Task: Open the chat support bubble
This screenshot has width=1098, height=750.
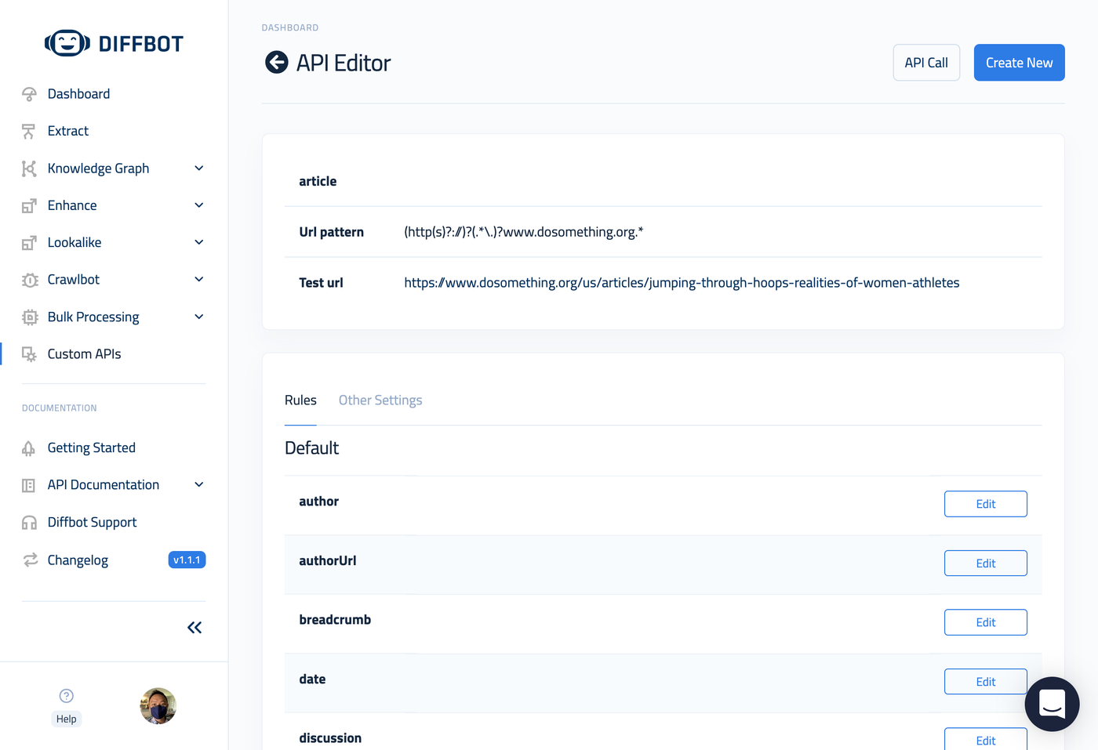Action: click(1052, 704)
